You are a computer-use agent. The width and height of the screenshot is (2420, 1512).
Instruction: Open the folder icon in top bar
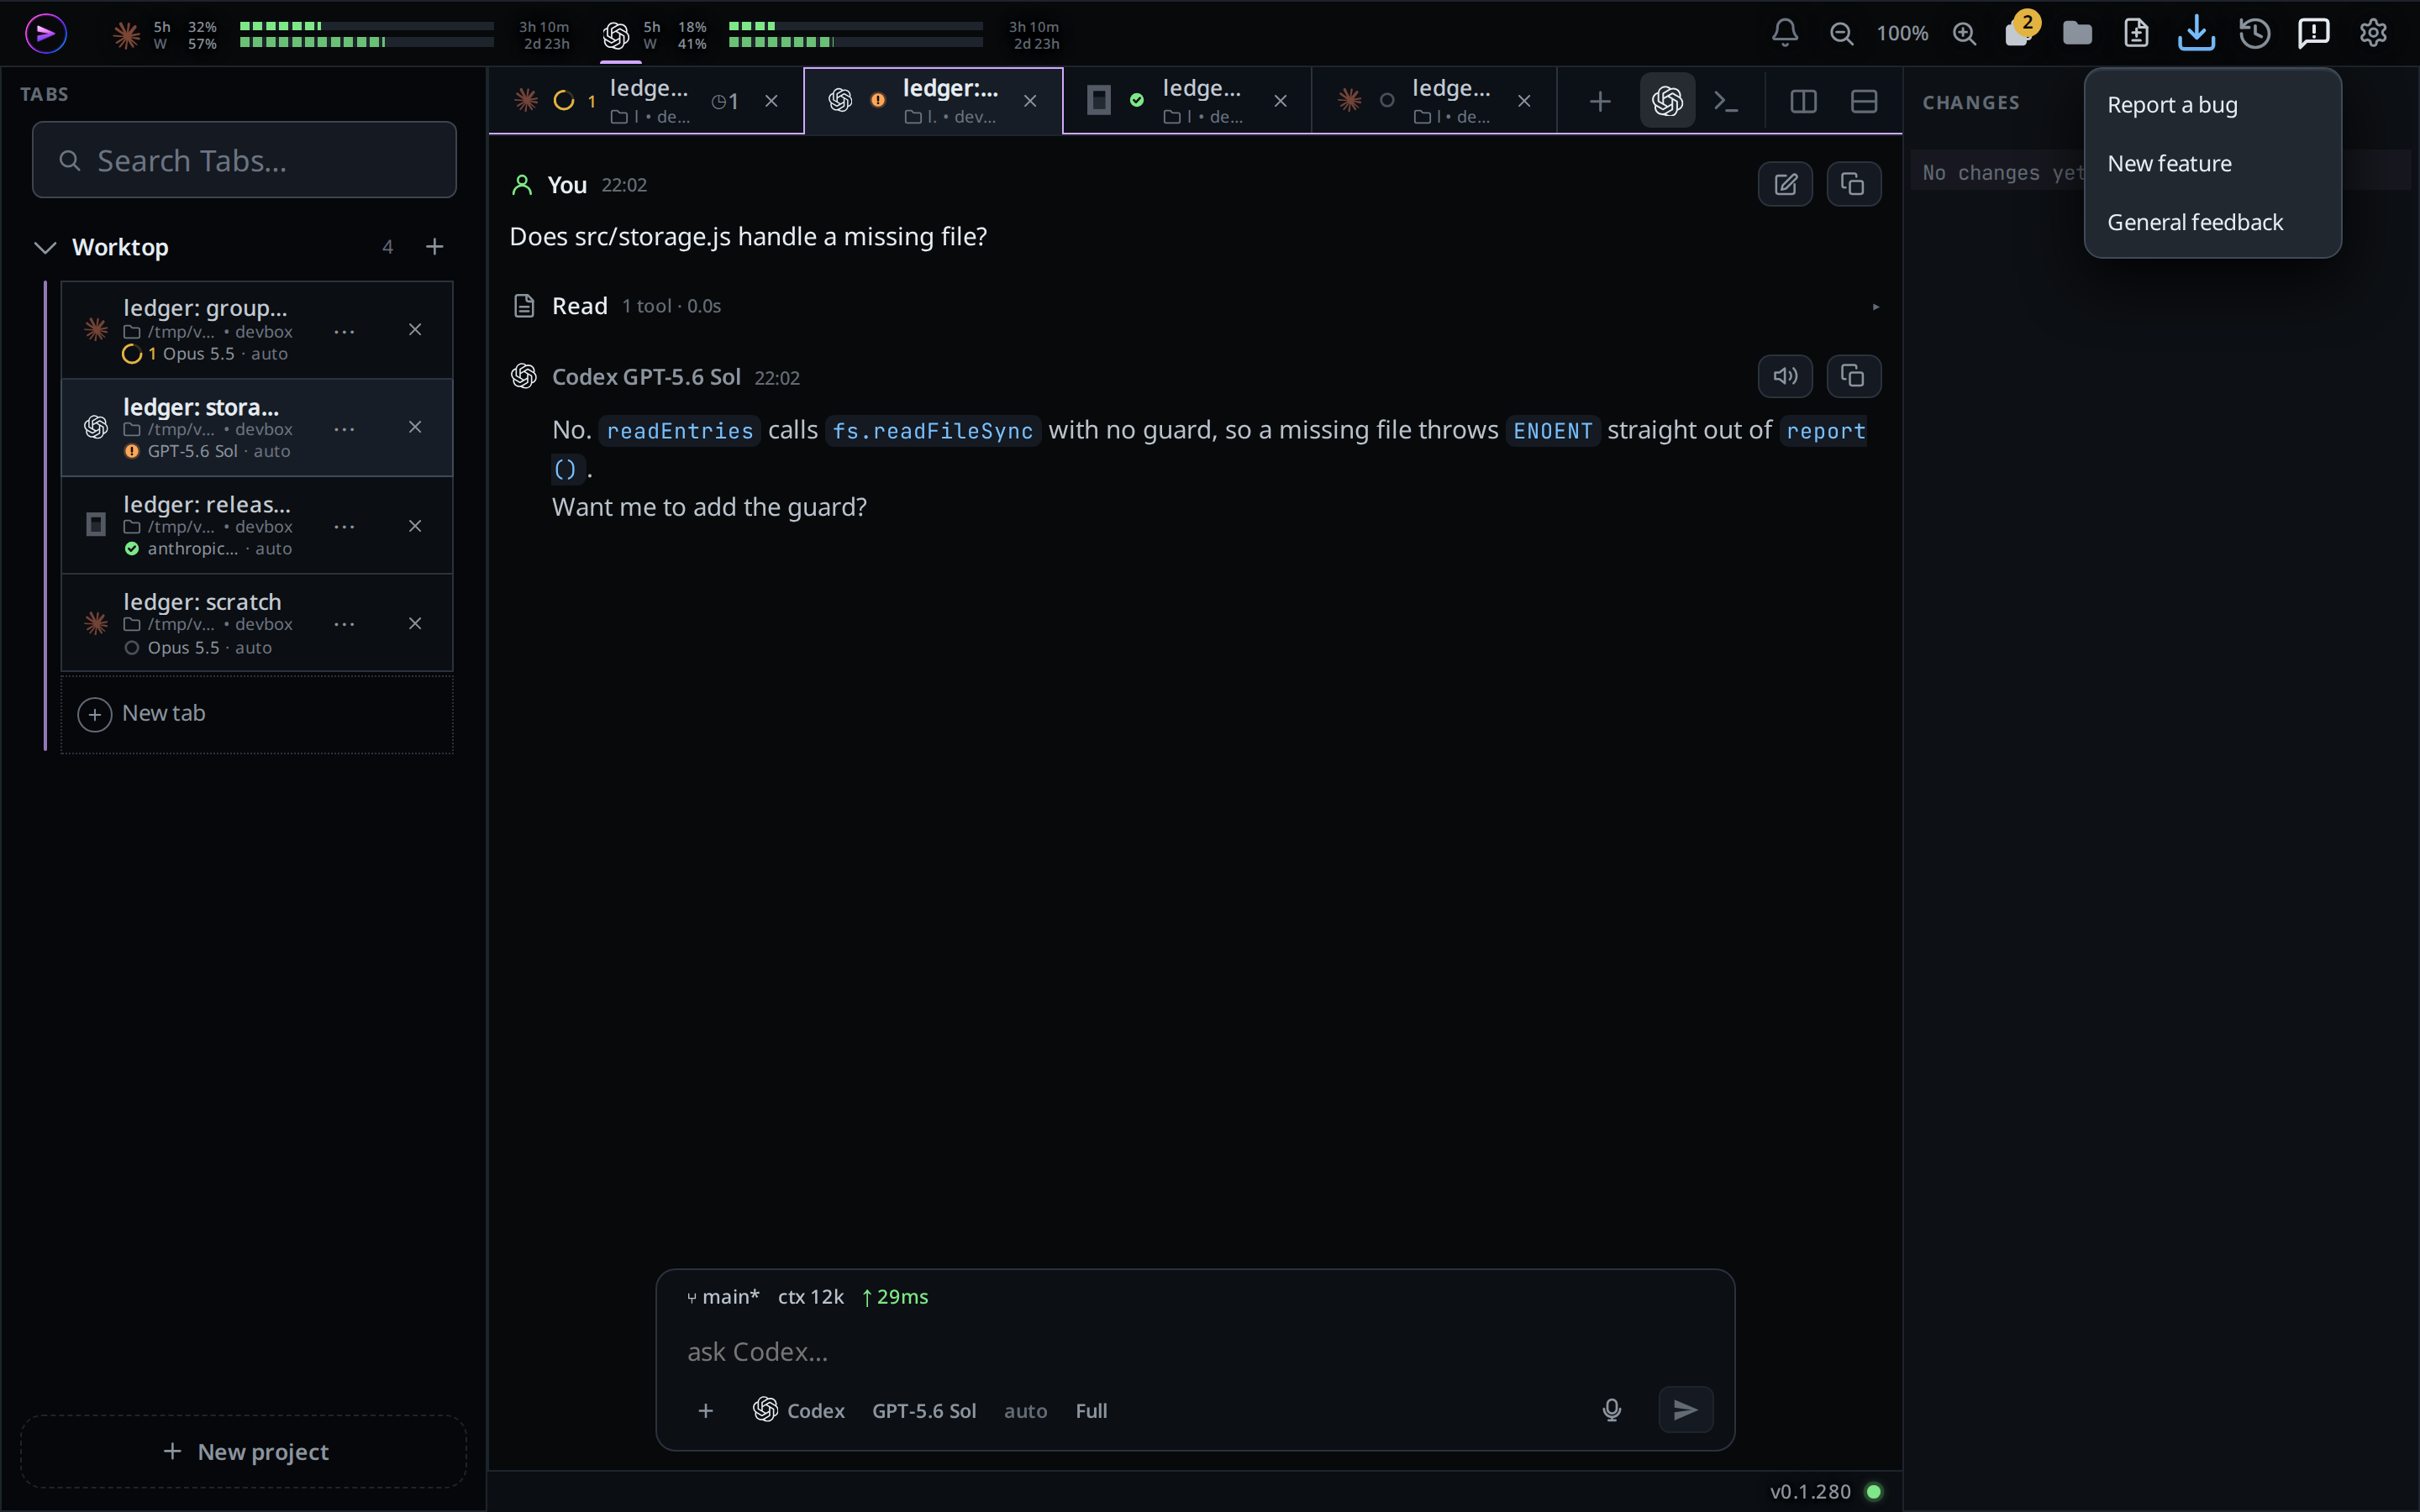(2077, 33)
